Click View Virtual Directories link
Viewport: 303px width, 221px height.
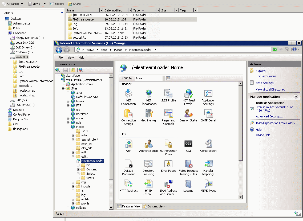[270, 89]
